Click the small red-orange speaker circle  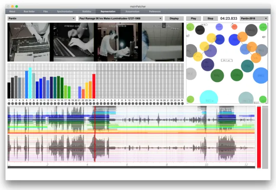234,27
